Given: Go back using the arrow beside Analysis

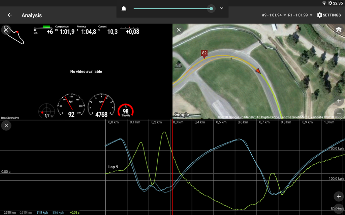Looking at the screenshot, I should tap(10, 15).
